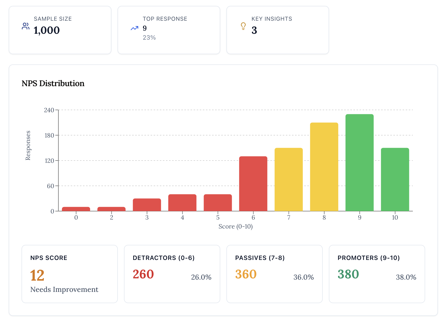
Task: Select the red bar for score 0
Action: (76, 209)
